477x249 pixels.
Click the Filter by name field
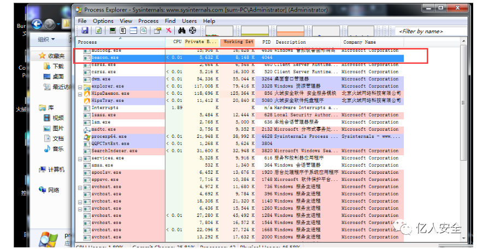431,31
